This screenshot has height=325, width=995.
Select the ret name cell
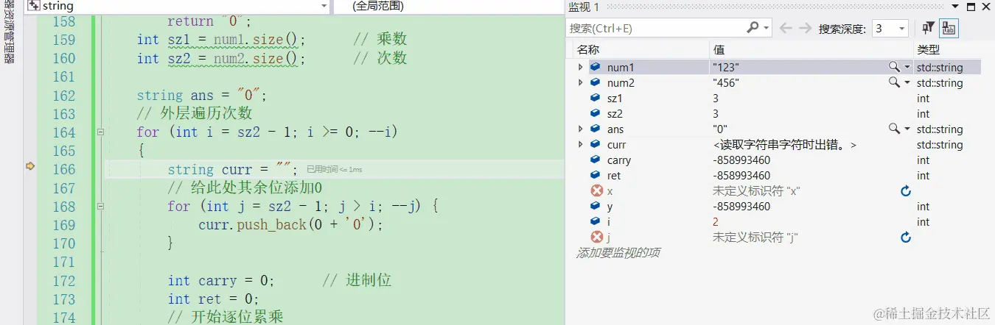[614, 175]
